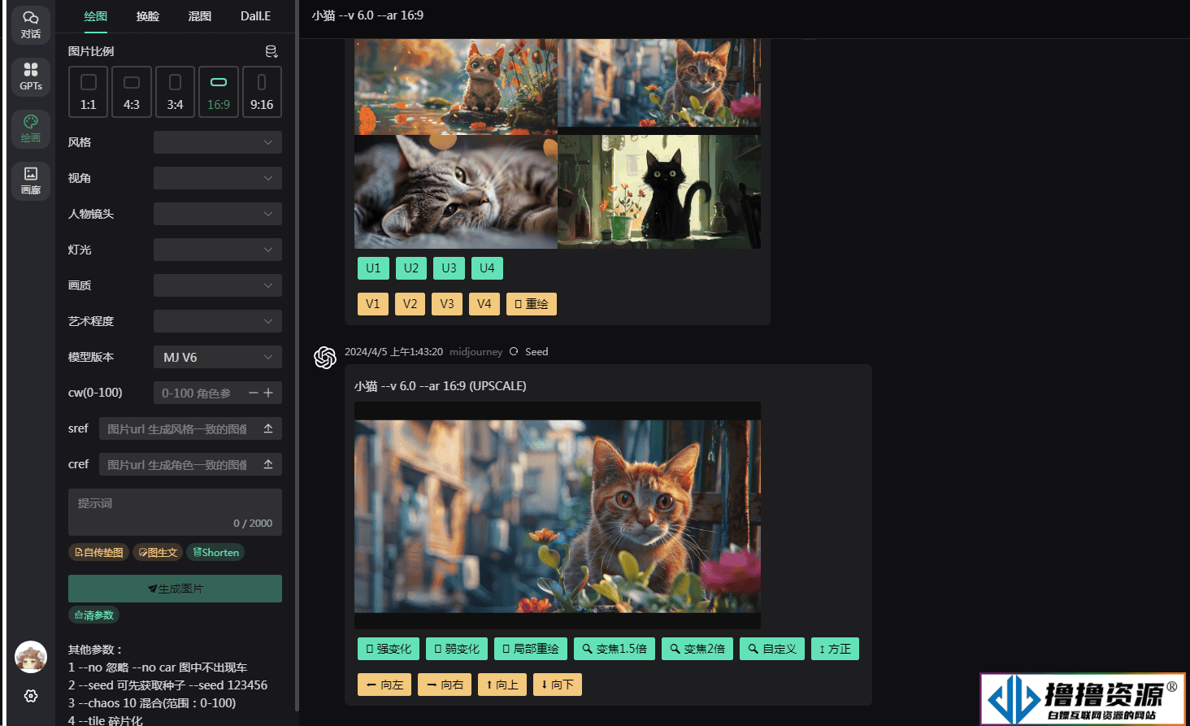Open the 灯光 lighting dropdown
The height and width of the screenshot is (726, 1190).
(218, 250)
